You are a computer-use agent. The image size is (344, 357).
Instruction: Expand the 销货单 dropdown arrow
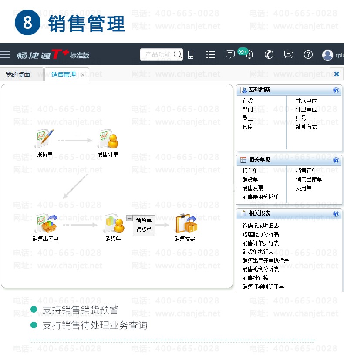pyautogui.click(x=129, y=219)
